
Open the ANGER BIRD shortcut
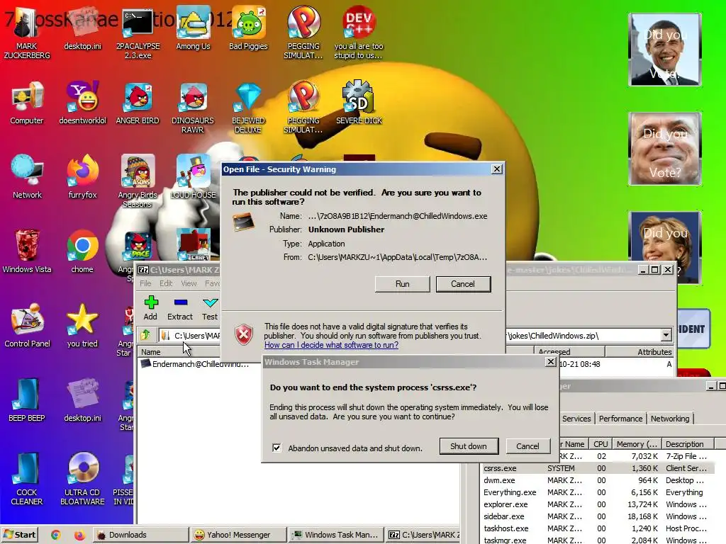click(x=138, y=103)
